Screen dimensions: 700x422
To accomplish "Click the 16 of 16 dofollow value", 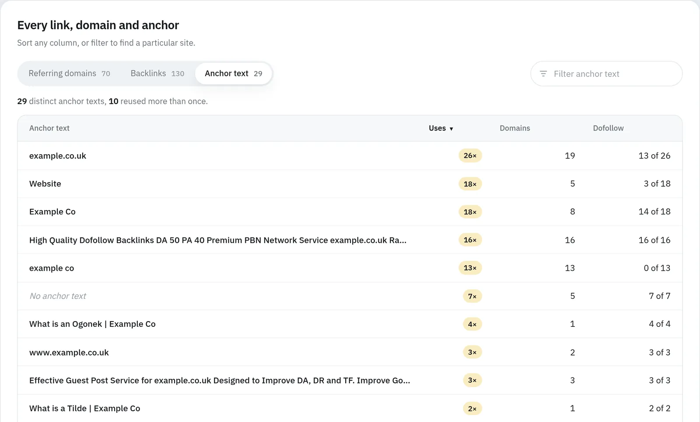I will 654,240.
